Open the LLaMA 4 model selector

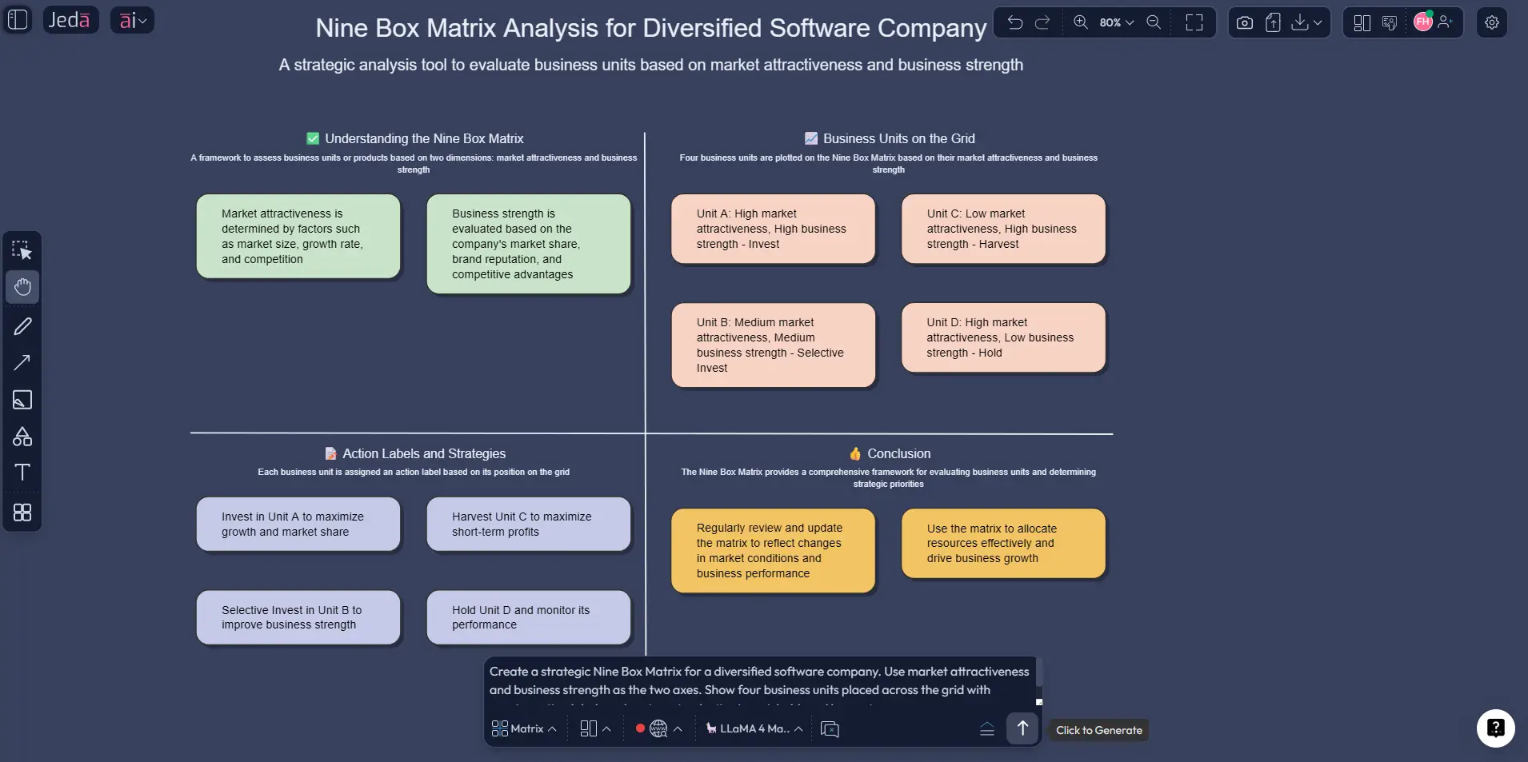click(753, 728)
